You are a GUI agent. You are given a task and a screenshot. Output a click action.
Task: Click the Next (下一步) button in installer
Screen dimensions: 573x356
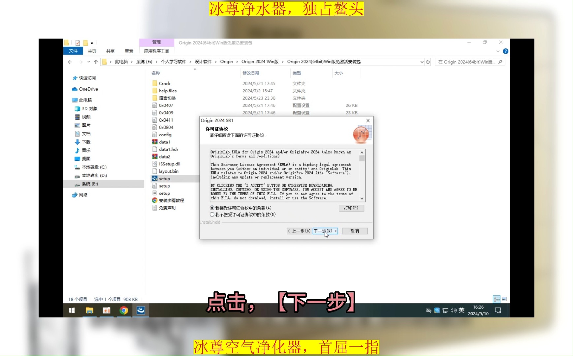325,231
